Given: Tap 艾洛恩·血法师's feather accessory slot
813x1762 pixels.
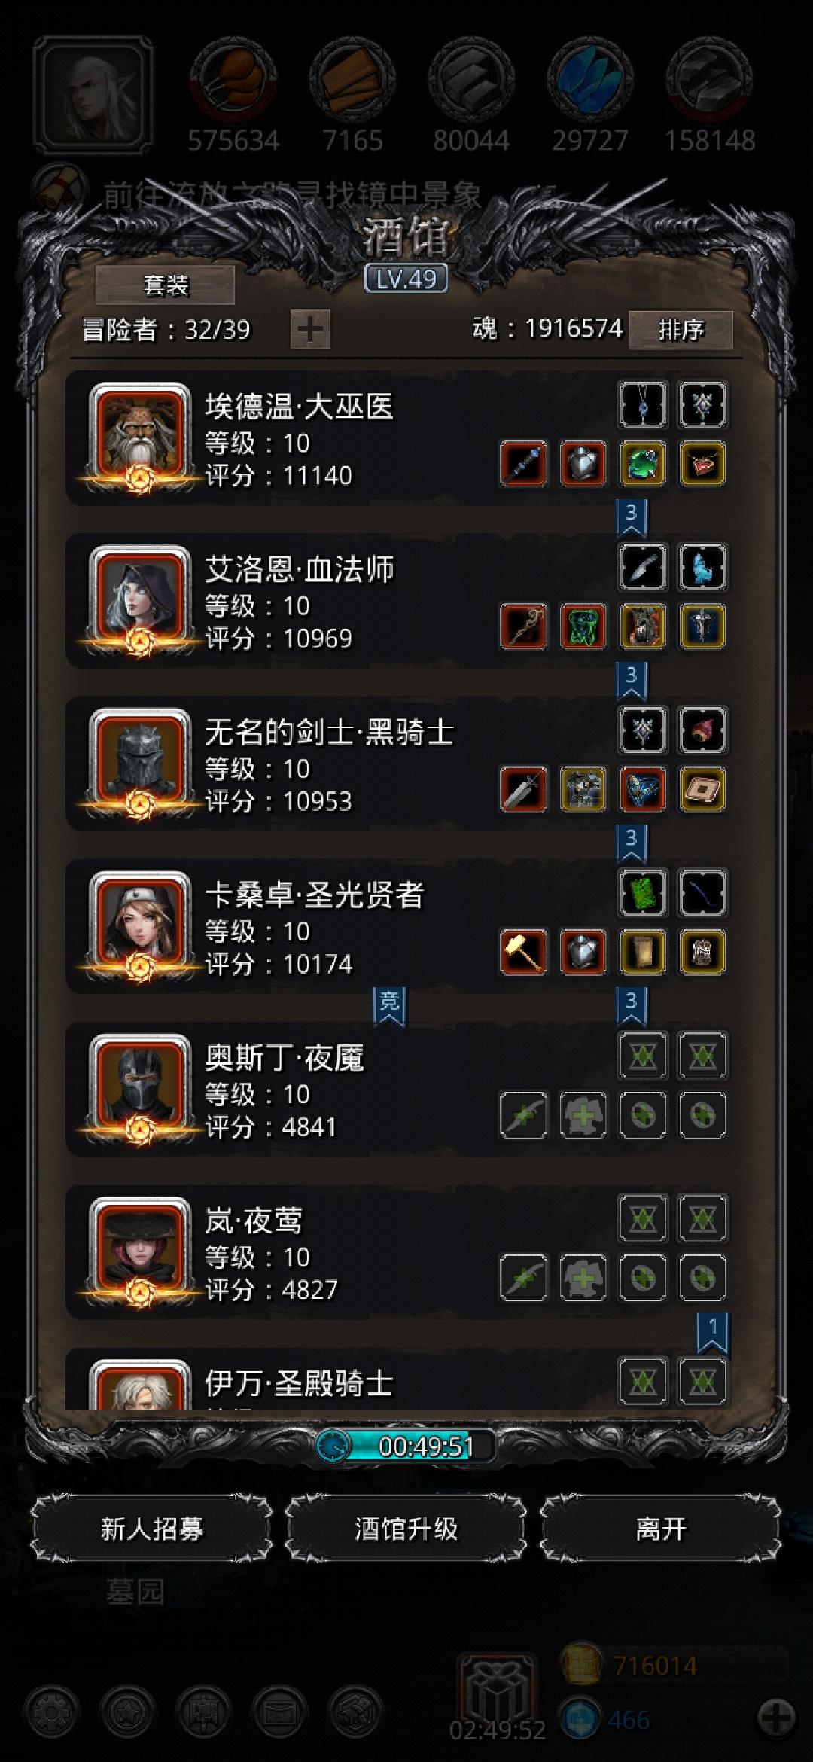Looking at the screenshot, I should 643,568.
